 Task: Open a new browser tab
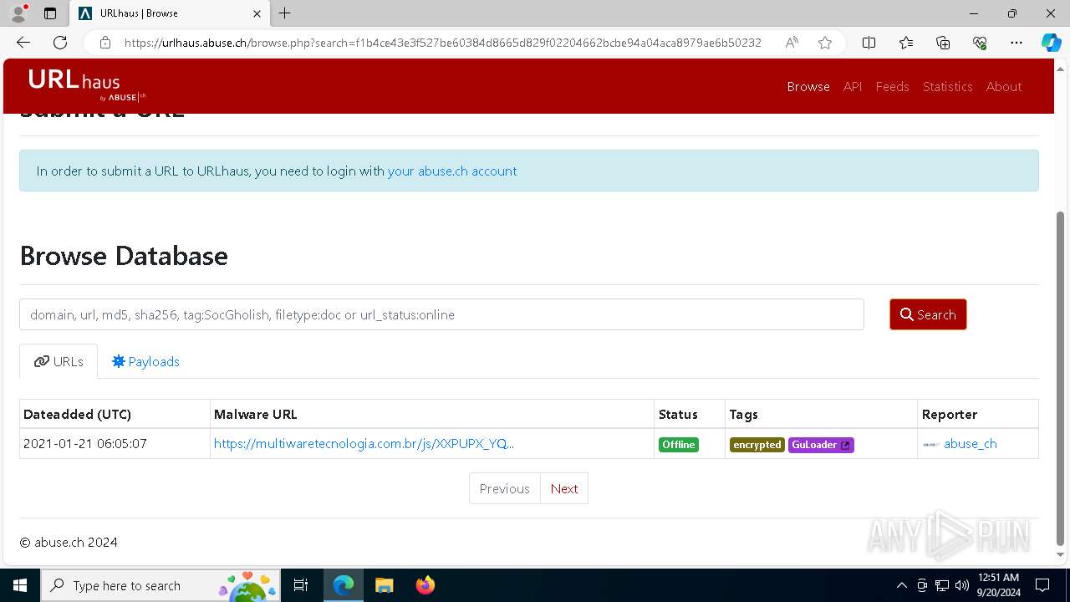285,13
